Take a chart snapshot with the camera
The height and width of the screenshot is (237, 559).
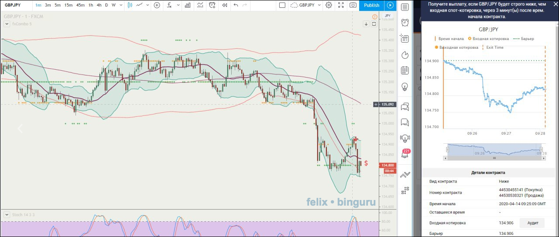pyautogui.click(x=353, y=5)
